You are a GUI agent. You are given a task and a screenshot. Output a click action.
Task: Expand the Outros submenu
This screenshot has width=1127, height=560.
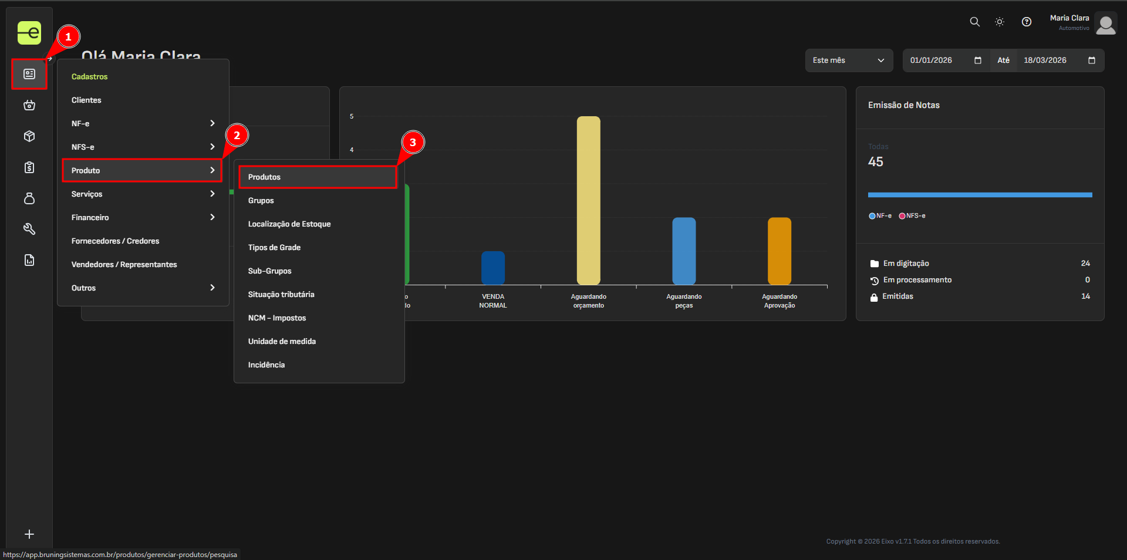(x=143, y=288)
